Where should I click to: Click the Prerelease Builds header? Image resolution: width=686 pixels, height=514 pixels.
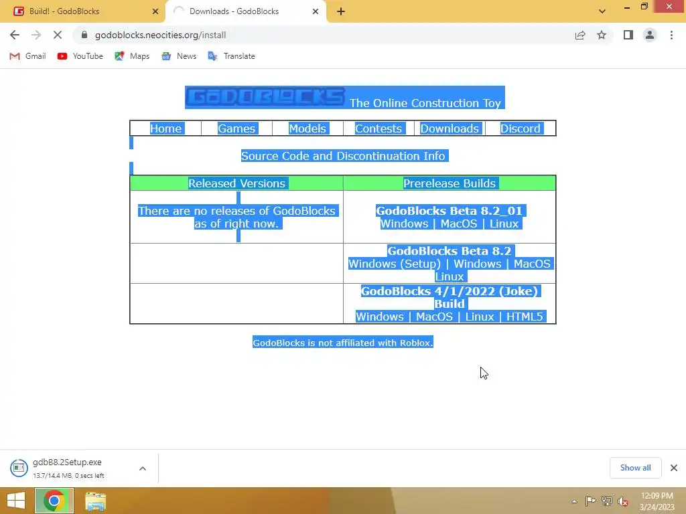[x=450, y=183]
